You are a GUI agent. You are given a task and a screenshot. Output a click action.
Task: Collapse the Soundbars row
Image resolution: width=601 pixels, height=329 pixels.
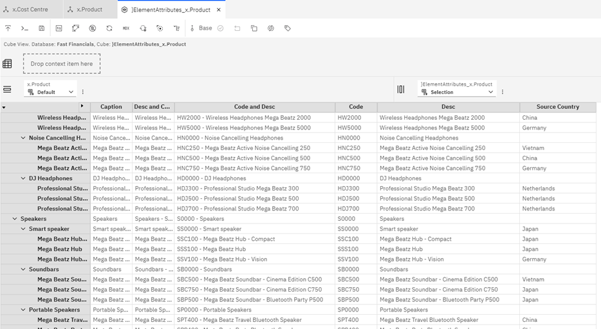tap(23, 269)
